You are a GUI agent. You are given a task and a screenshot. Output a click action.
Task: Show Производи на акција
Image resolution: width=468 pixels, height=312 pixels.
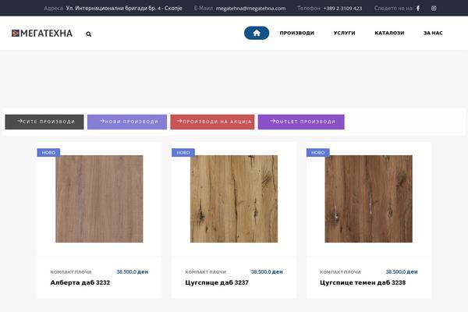pyautogui.click(x=212, y=122)
